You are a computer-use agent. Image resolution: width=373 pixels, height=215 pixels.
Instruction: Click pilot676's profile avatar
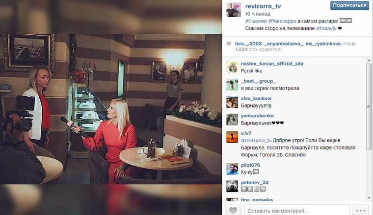tap(232, 169)
